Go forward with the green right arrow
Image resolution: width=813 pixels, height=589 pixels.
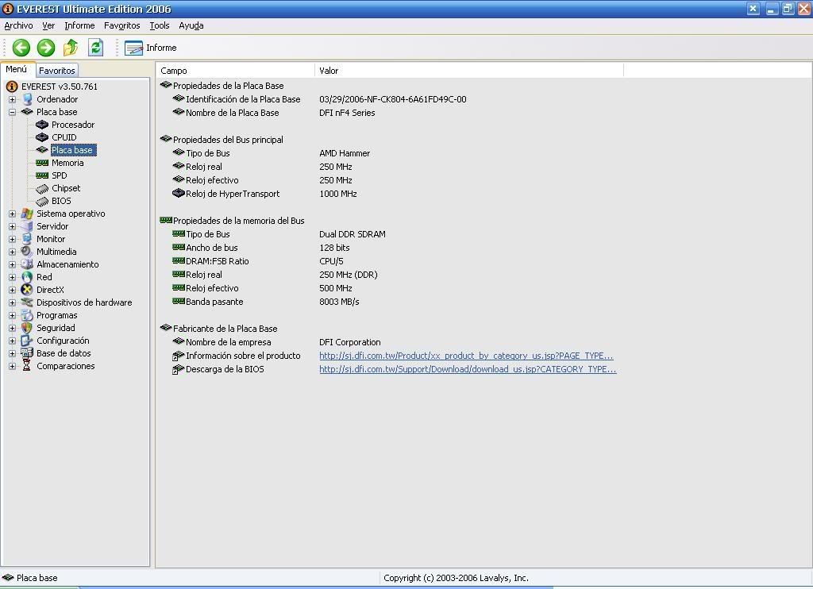pyautogui.click(x=46, y=48)
